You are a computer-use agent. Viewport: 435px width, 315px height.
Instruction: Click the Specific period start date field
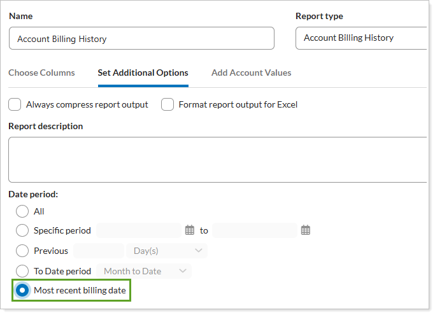tap(139, 230)
